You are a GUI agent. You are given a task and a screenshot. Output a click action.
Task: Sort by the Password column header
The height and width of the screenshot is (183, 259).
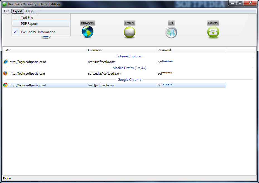[x=191, y=50]
